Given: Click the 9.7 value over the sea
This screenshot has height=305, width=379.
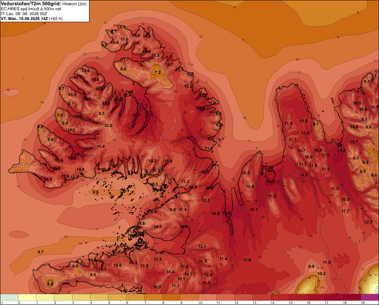Looking at the screenshot, I should (41, 252).
